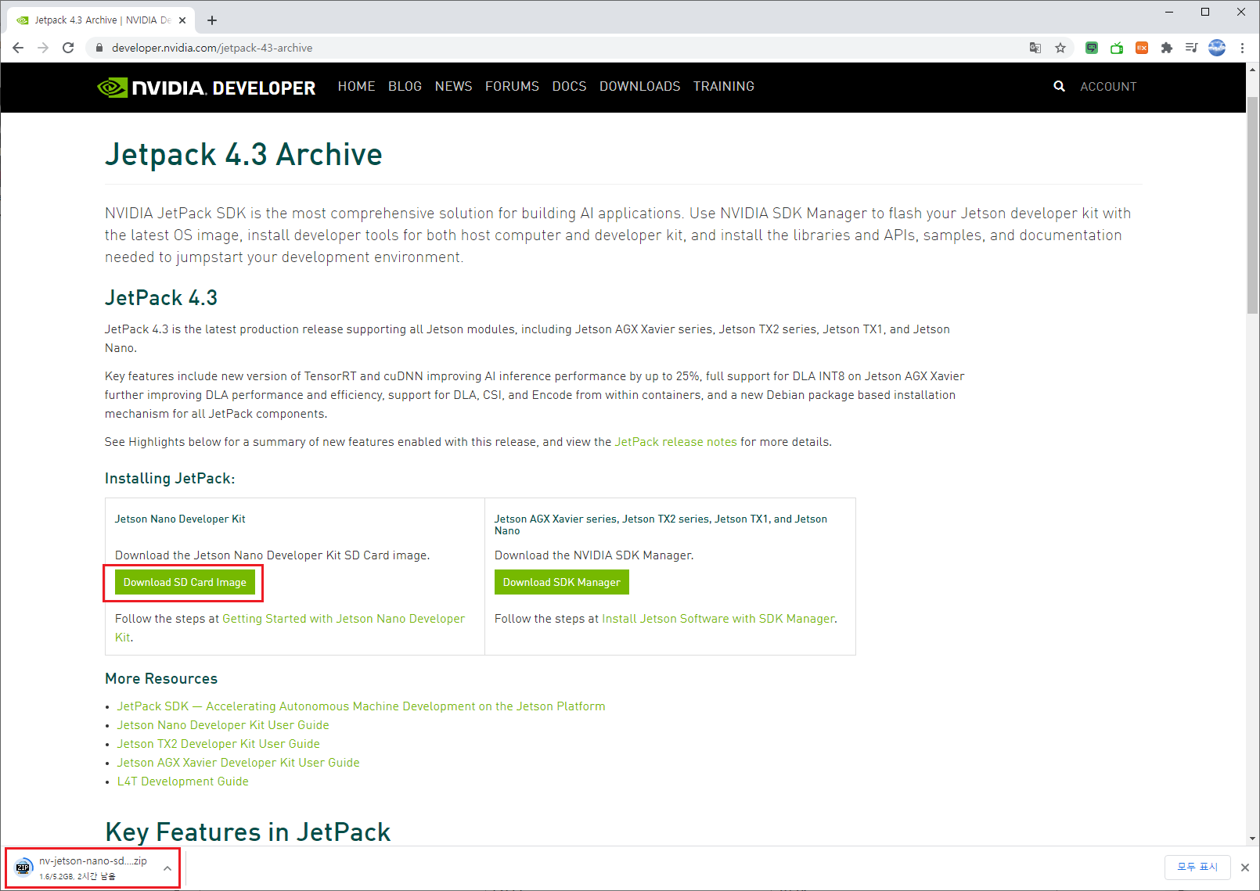The height and width of the screenshot is (891, 1260).
Task: Open Chrome three-dot menu
Action: coord(1242,48)
